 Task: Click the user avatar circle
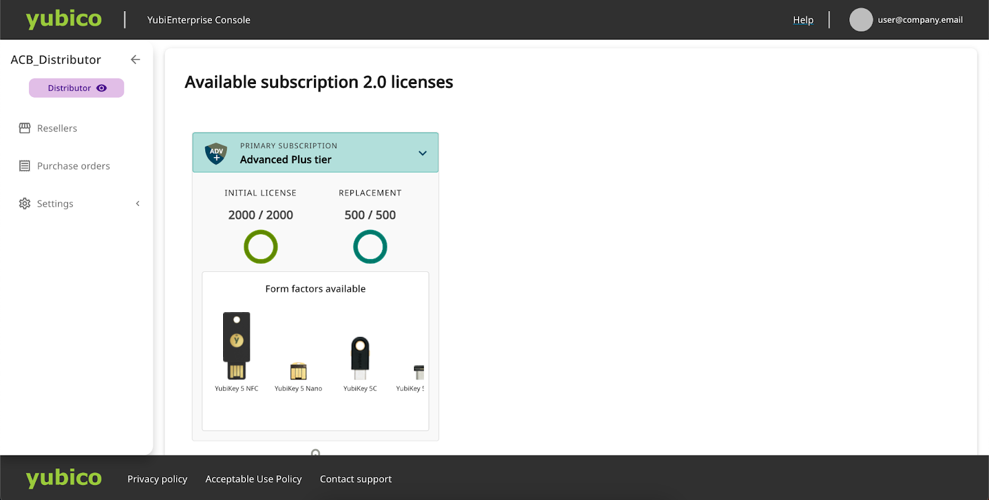(860, 20)
